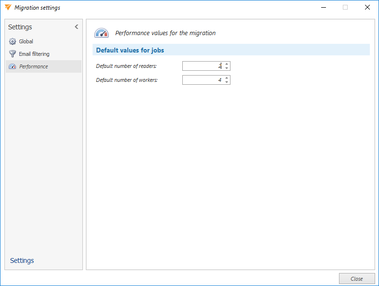The width and height of the screenshot is (379, 286).
Task: Click the gauge icon beside Performance in sidebar
Action: (13, 66)
